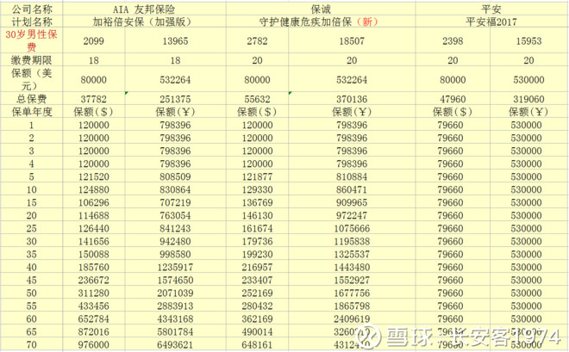Click the cell with value 199230
This screenshot has width=569, height=352.
click(257, 254)
